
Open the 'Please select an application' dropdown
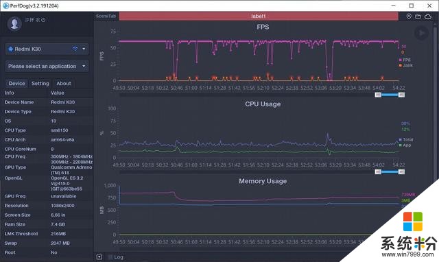pos(47,66)
